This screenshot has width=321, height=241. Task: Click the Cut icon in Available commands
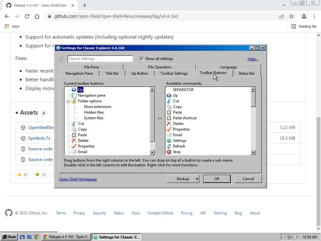pyautogui.click(x=169, y=101)
